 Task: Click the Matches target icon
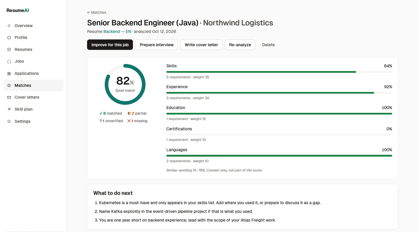[x=9, y=85]
